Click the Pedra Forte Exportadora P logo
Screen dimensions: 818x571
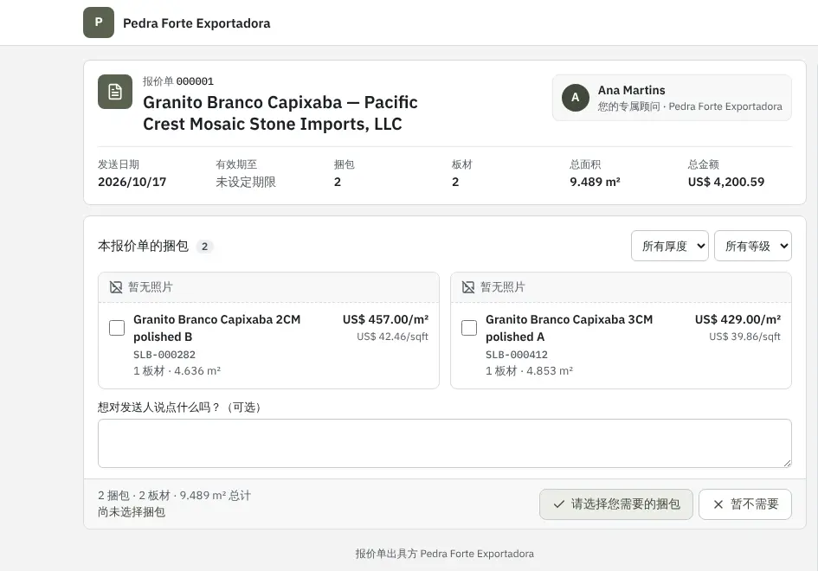99,22
